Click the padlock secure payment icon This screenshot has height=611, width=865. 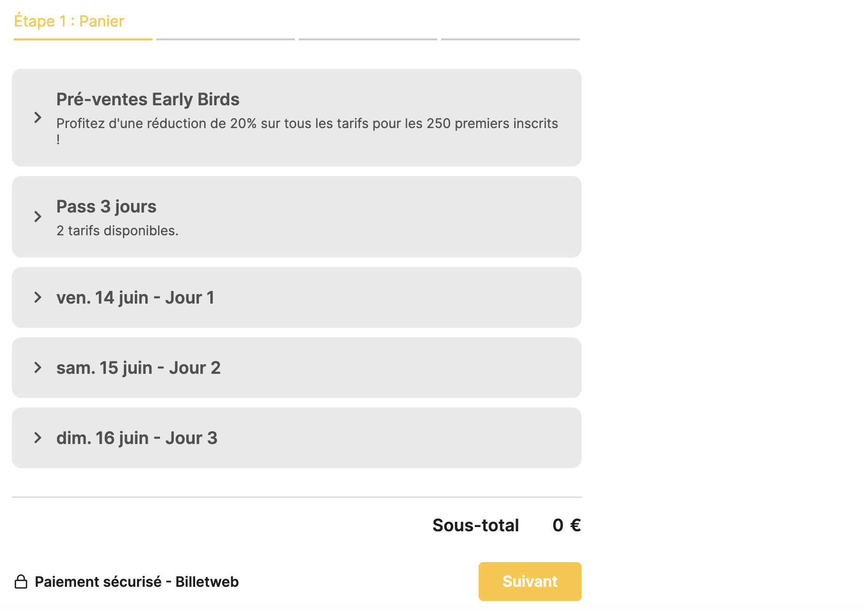[x=21, y=582]
